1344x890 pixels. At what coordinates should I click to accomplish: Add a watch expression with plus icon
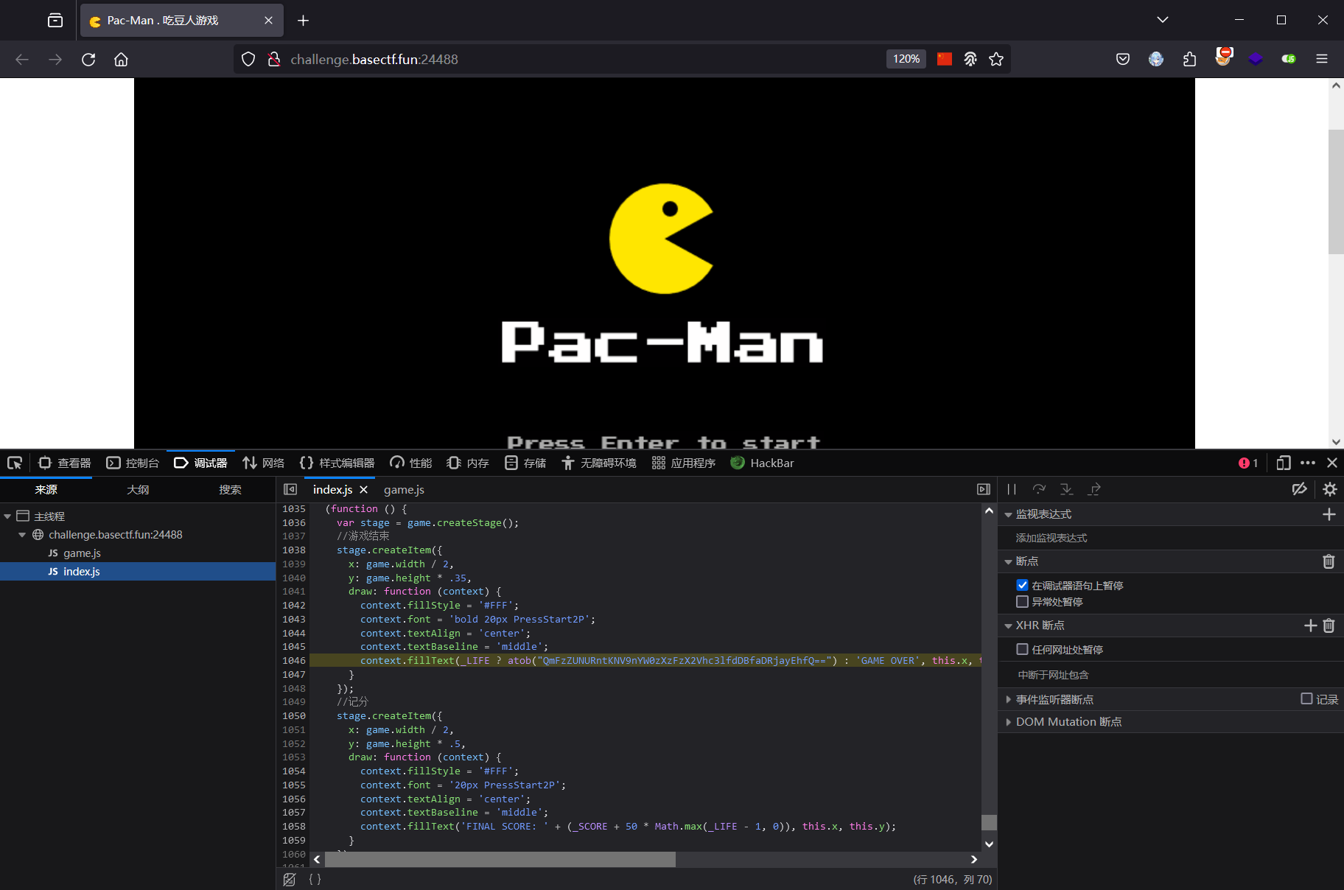1329,514
